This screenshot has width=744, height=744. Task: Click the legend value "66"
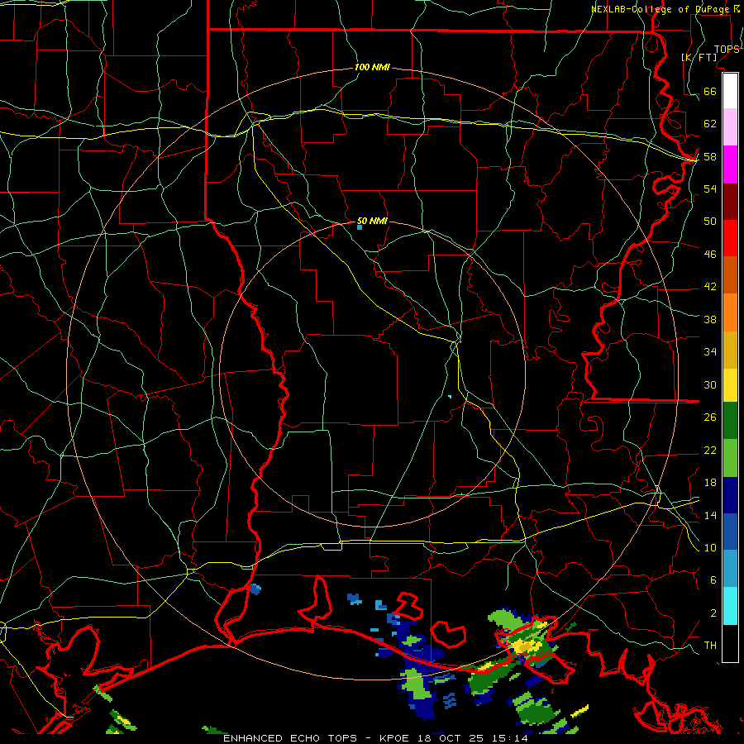(710, 91)
